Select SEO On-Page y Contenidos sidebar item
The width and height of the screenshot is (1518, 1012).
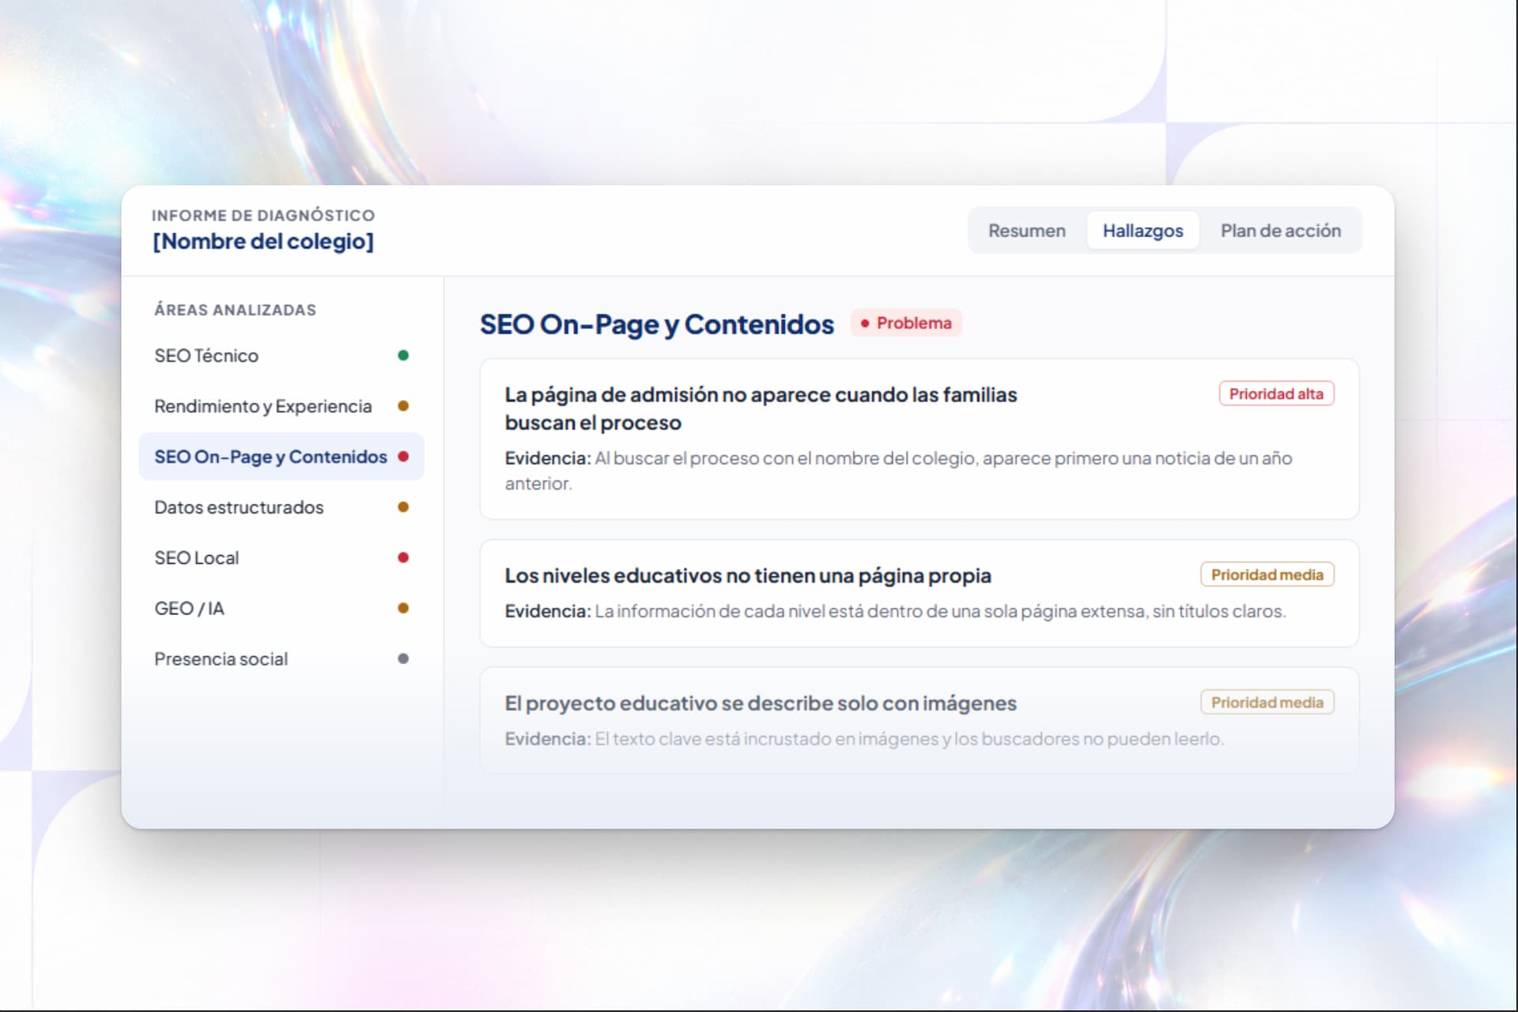point(281,457)
